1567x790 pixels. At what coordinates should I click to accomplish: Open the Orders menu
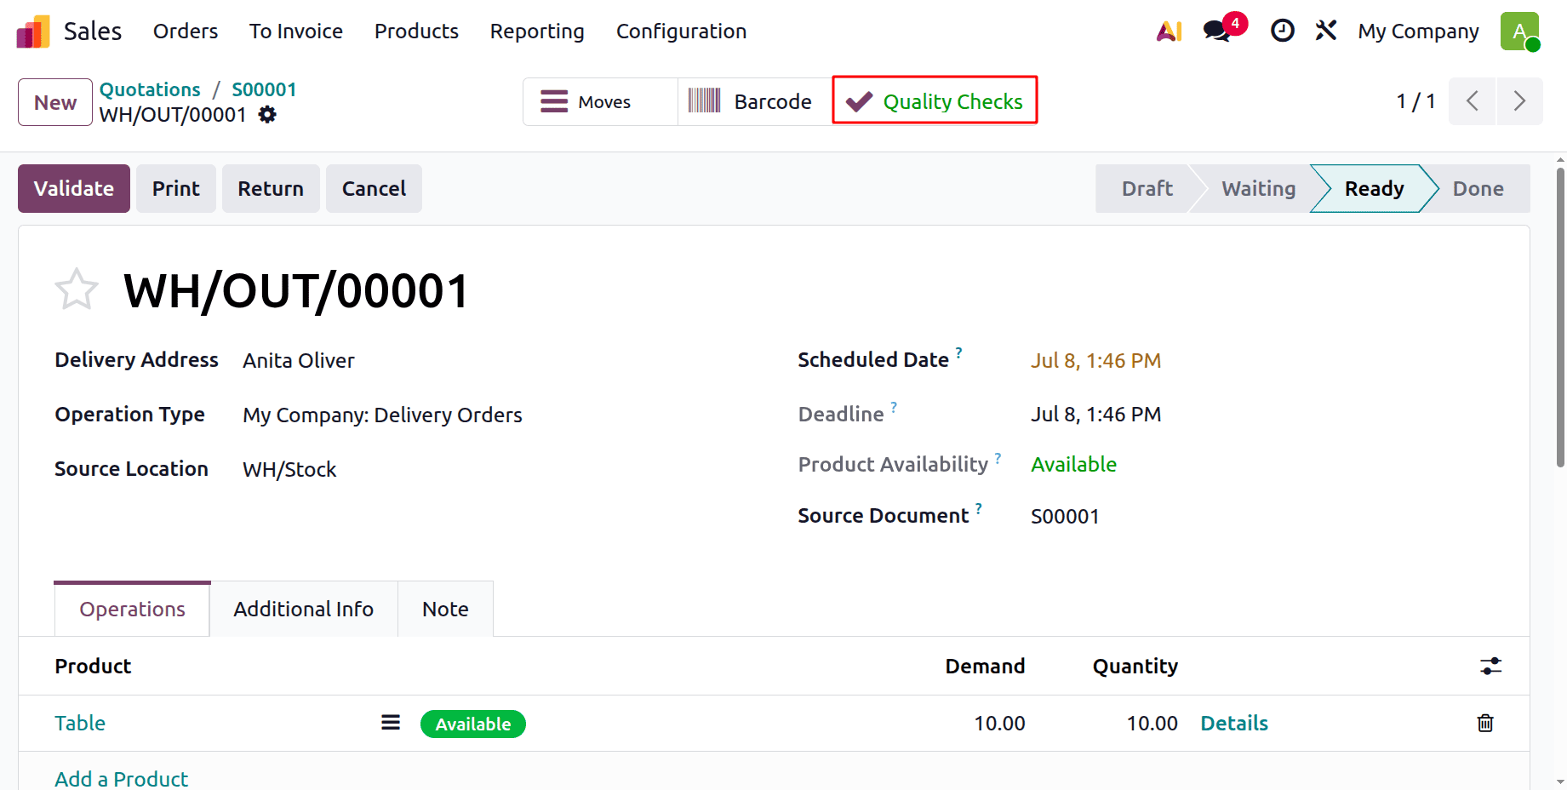(186, 31)
